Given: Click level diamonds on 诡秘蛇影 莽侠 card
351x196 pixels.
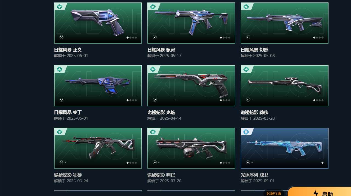Looking at the screenshot, I should tap(318, 100).
